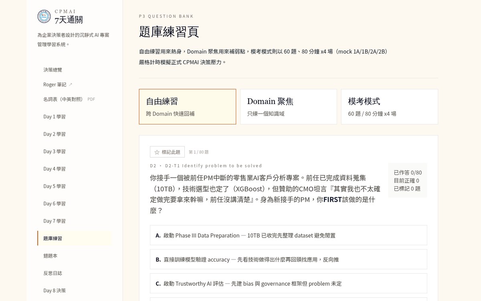Go to Day 2 學習

(75, 134)
